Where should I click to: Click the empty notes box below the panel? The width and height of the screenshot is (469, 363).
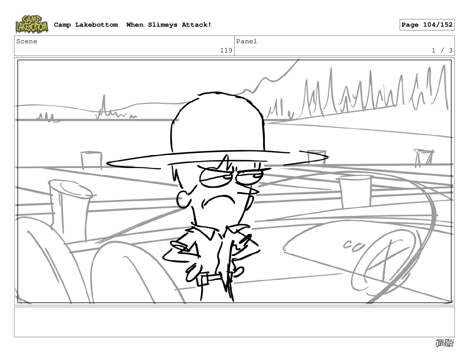click(234, 322)
